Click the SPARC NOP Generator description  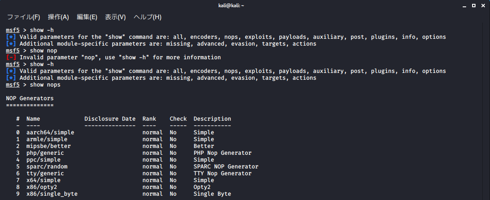(226, 167)
